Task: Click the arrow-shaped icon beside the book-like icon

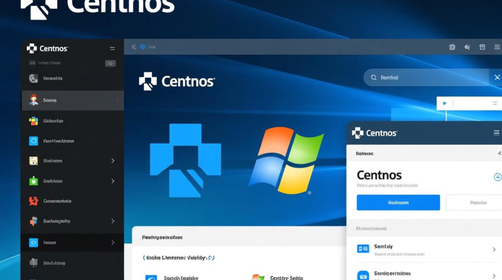Action: [467, 47]
